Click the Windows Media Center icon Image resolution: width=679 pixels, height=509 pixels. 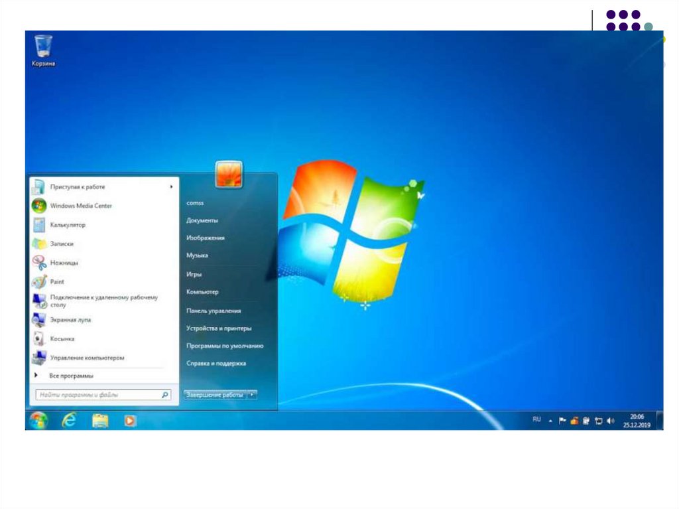(x=39, y=206)
